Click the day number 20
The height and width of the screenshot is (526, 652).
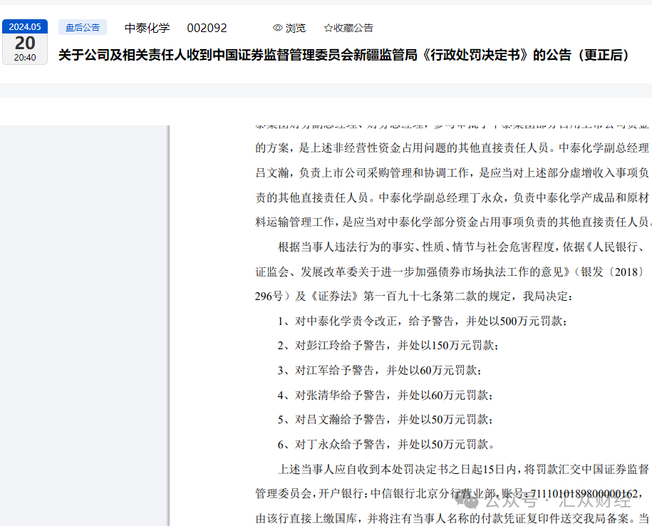click(x=25, y=43)
